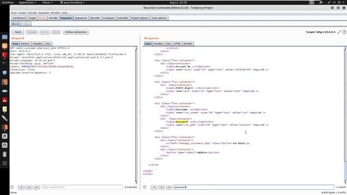Show response HTML tab
Image resolution: width=347 pixels, height=195 pixels.
pos(177,43)
